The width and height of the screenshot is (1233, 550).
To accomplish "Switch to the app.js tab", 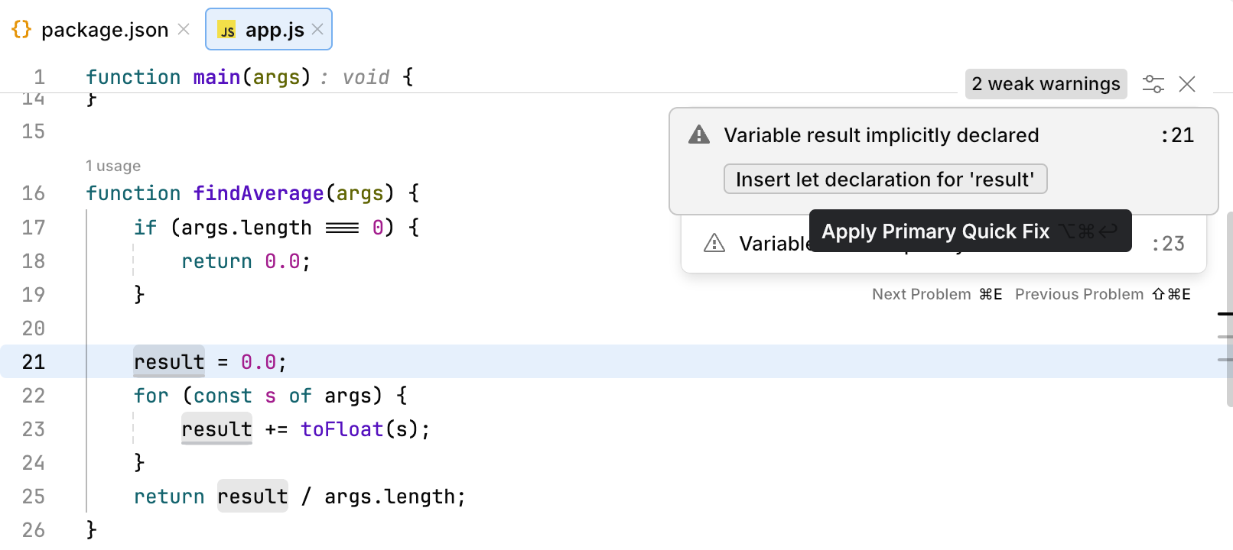I will [274, 30].
